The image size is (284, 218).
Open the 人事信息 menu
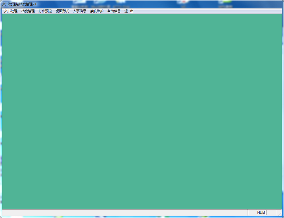(x=79, y=11)
